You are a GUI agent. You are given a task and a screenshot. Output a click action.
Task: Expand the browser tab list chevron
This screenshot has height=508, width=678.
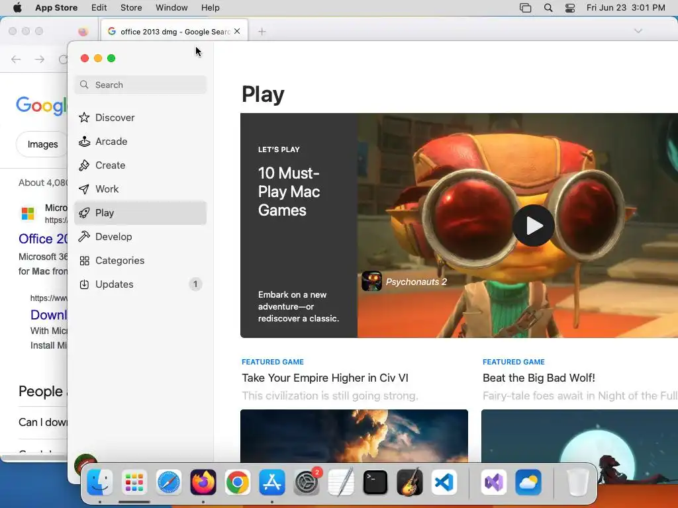pos(638,30)
